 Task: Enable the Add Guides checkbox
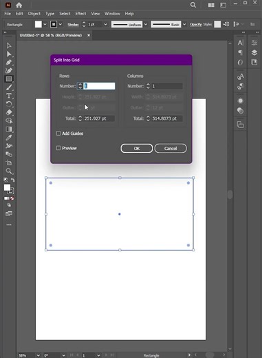[x=58, y=134]
